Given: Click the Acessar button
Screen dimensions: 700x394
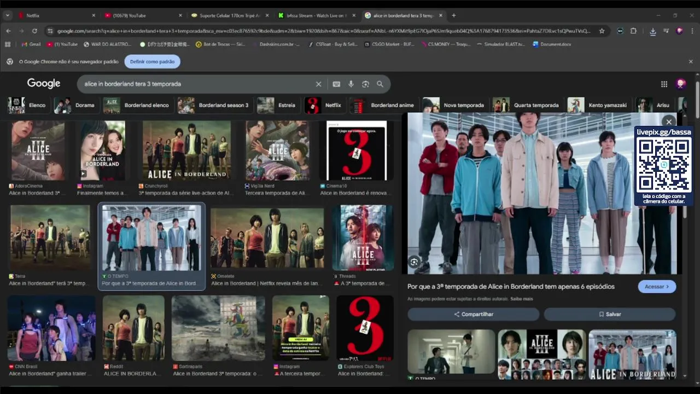Looking at the screenshot, I should pos(657,286).
